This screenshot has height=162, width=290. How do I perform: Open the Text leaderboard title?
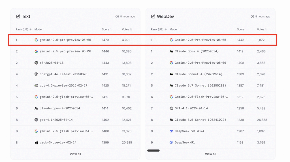pyautogui.click(x=26, y=16)
